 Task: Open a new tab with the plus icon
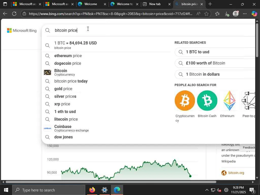point(210,4)
